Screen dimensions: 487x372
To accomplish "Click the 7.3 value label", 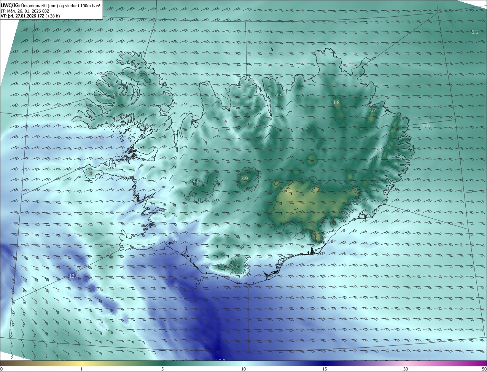I will (x=108, y=253).
